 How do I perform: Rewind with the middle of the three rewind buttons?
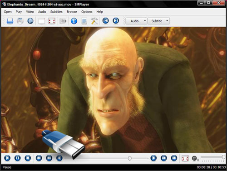click(49, 158)
